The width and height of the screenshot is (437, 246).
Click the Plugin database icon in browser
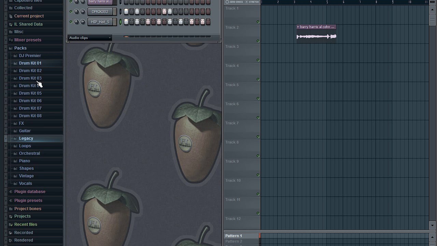(x=11, y=192)
